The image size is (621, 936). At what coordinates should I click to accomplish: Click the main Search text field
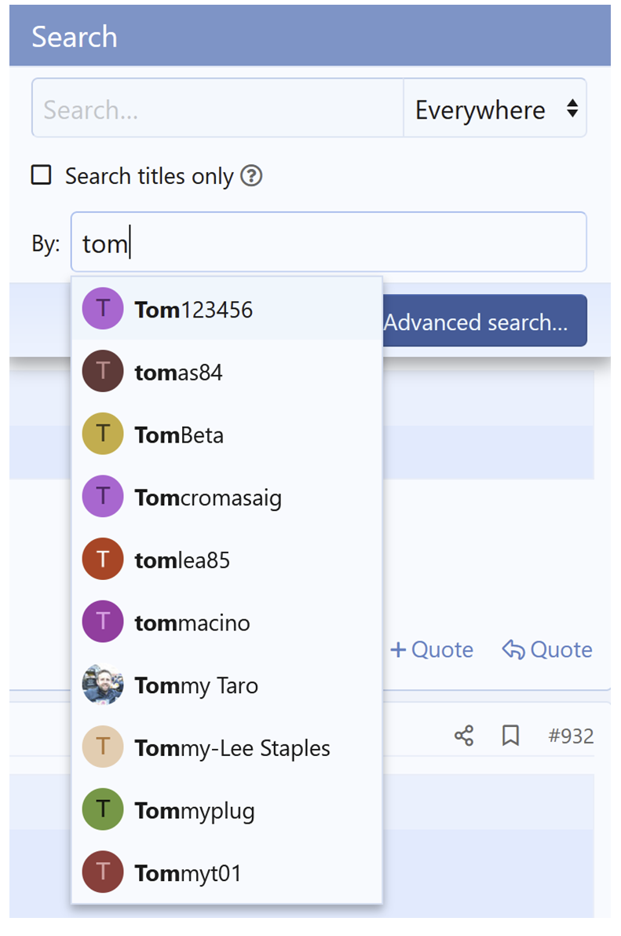(212, 109)
